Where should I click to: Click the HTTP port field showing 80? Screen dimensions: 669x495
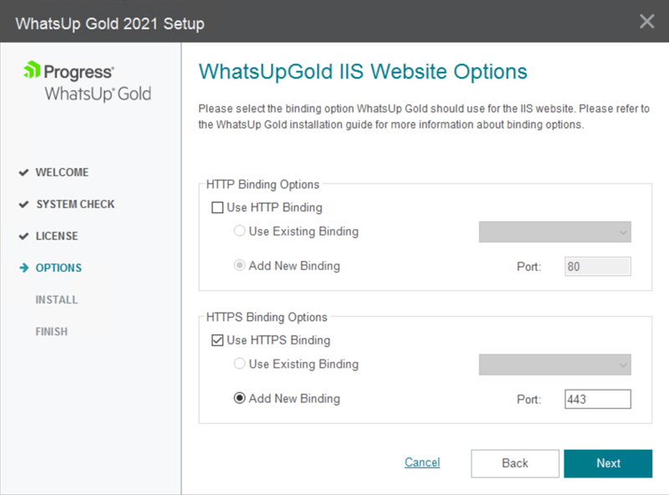[x=598, y=266]
